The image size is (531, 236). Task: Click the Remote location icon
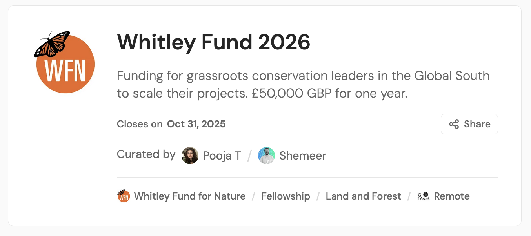(x=424, y=196)
